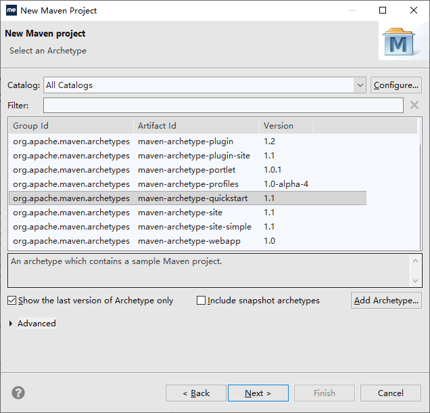Screen dimensions: 430x413
Task: Select the maven-archetype-plugin-site row
Action: 187,156
